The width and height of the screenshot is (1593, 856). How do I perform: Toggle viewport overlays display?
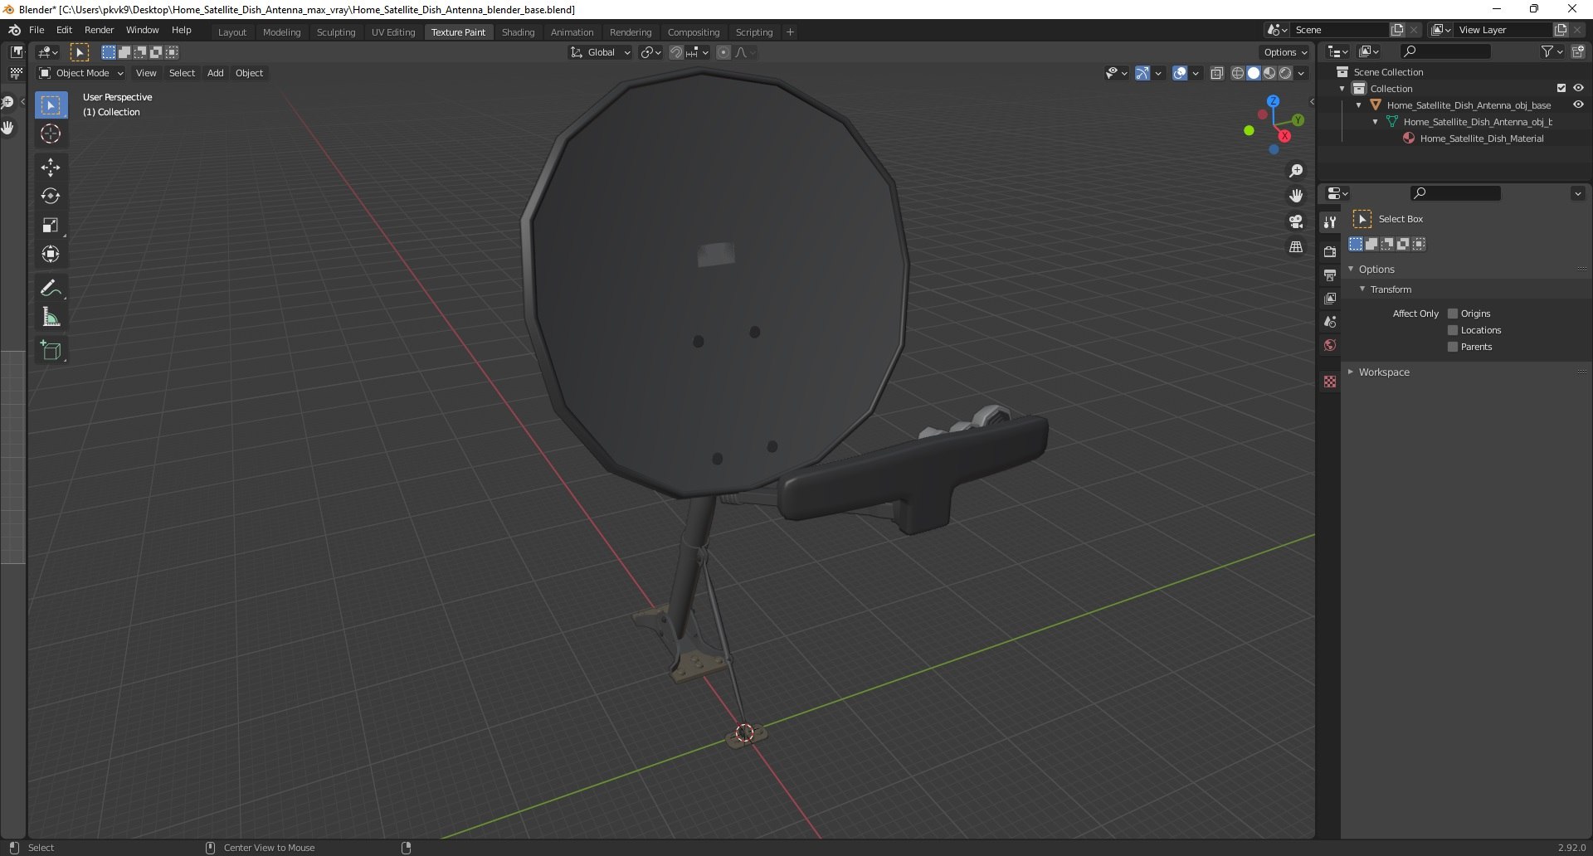click(1180, 73)
